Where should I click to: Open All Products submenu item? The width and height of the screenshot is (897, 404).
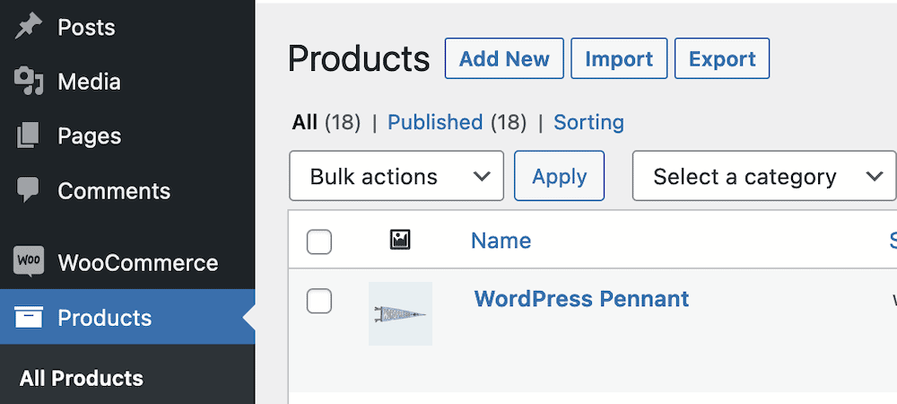(x=82, y=378)
